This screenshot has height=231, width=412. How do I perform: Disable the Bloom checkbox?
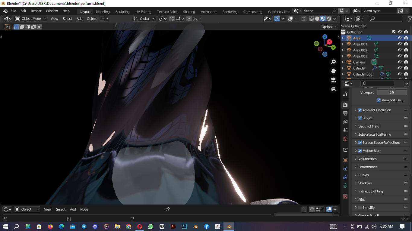(x=360, y=118)
